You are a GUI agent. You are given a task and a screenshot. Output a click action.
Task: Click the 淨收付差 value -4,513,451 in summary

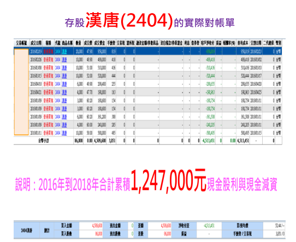pyautogui.click(x=209, y=226)
